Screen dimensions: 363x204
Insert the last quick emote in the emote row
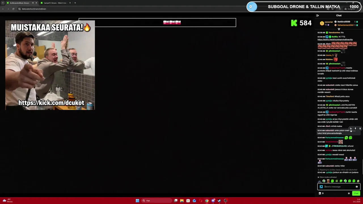358,181
